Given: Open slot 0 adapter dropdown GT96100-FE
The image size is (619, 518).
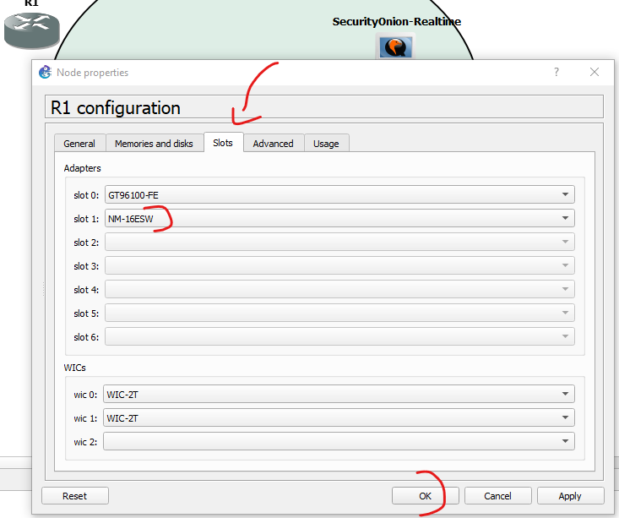Looking at the screenshot, I should coord(339,195).
